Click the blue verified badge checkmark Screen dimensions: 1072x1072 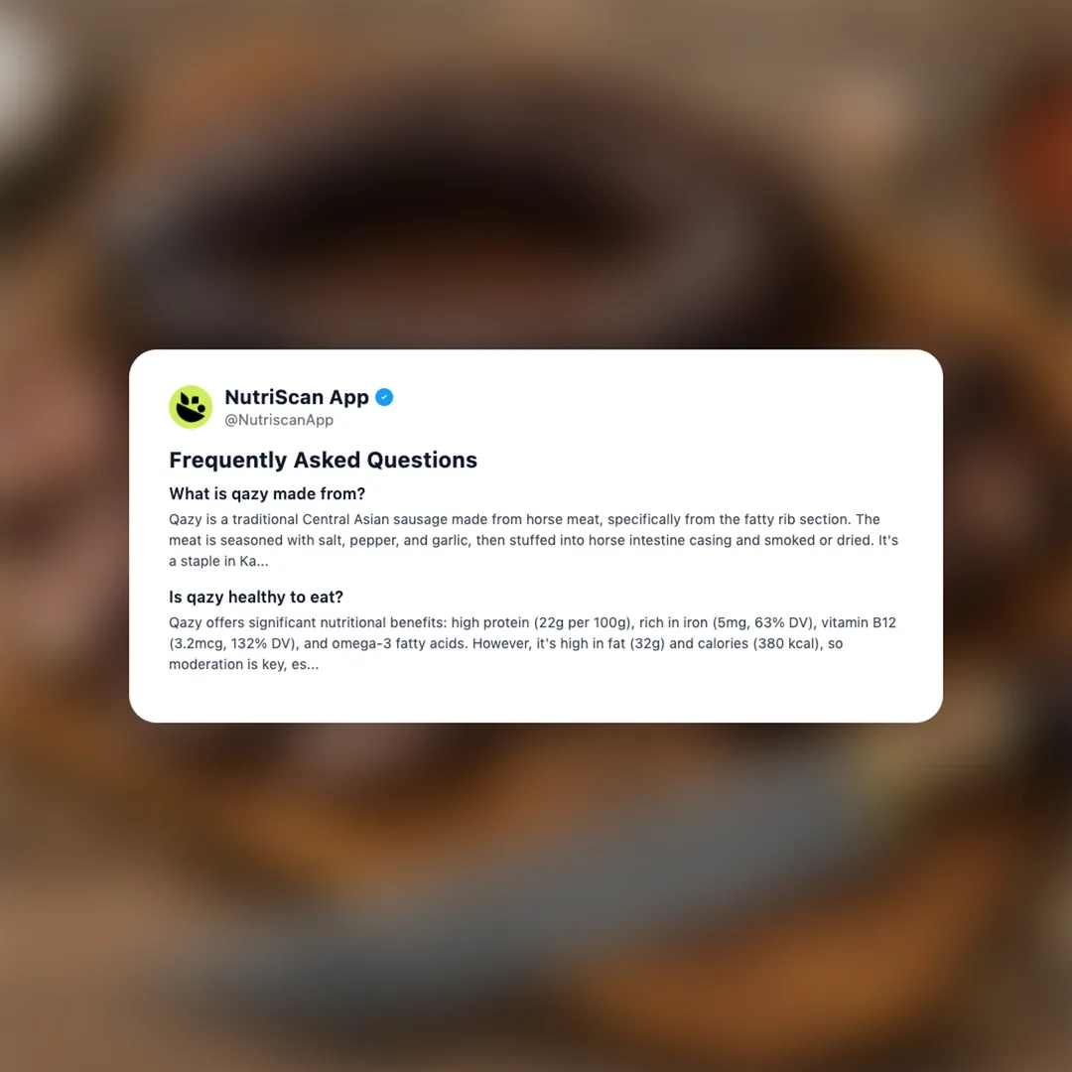[x=384, y=397]
